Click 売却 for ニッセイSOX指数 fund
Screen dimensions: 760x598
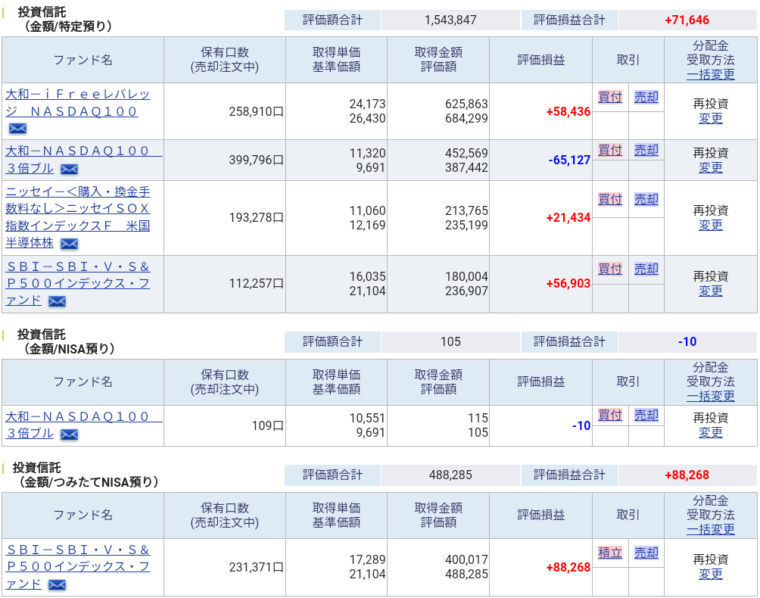(x=646, y=199)
